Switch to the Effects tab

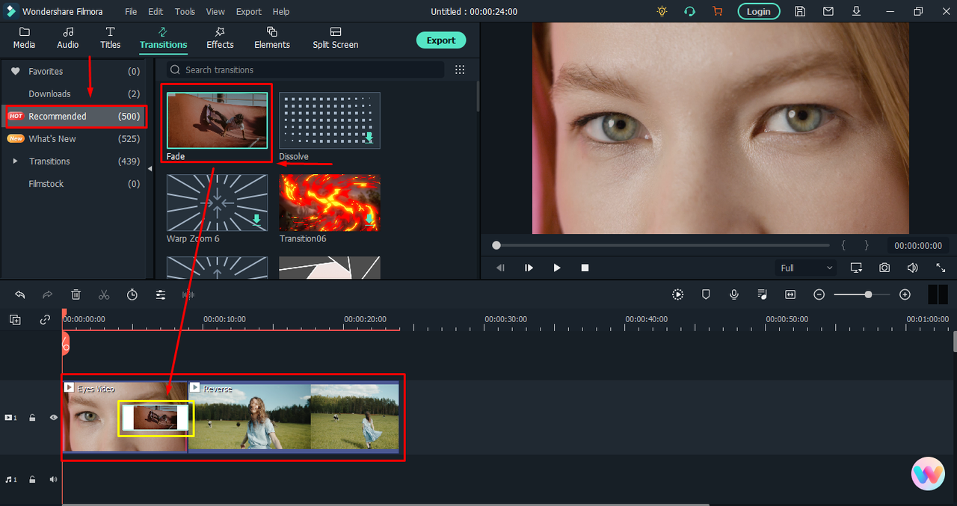pyautogui.click(x=220, y=37)
